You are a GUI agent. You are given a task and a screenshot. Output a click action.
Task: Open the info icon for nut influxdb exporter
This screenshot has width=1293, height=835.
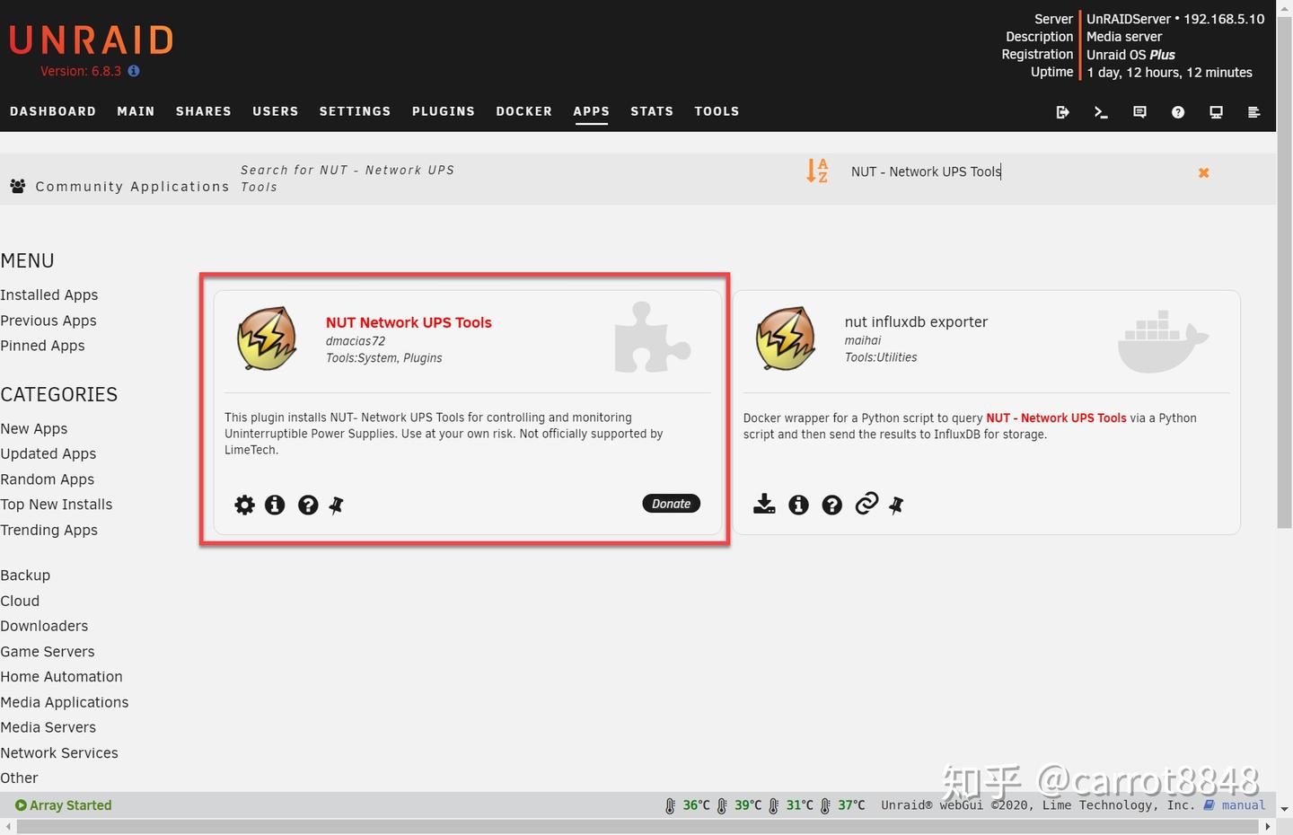tap(798, 505)
